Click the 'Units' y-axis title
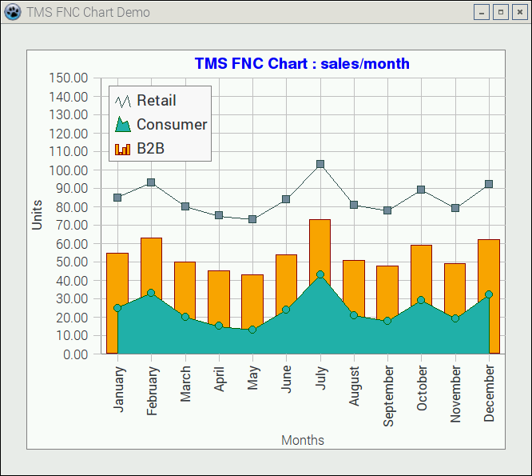 pos(37,215)
